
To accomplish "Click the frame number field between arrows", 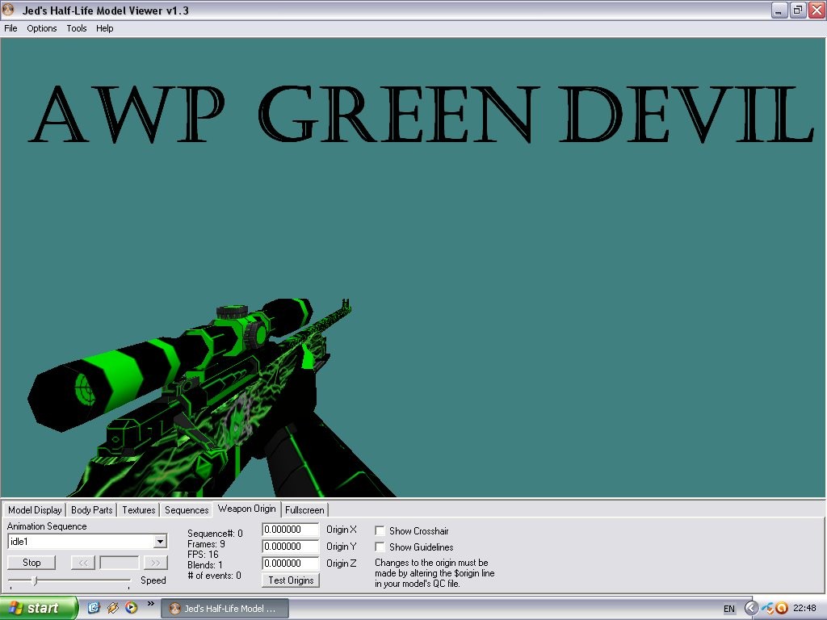I will coord(120,563).
